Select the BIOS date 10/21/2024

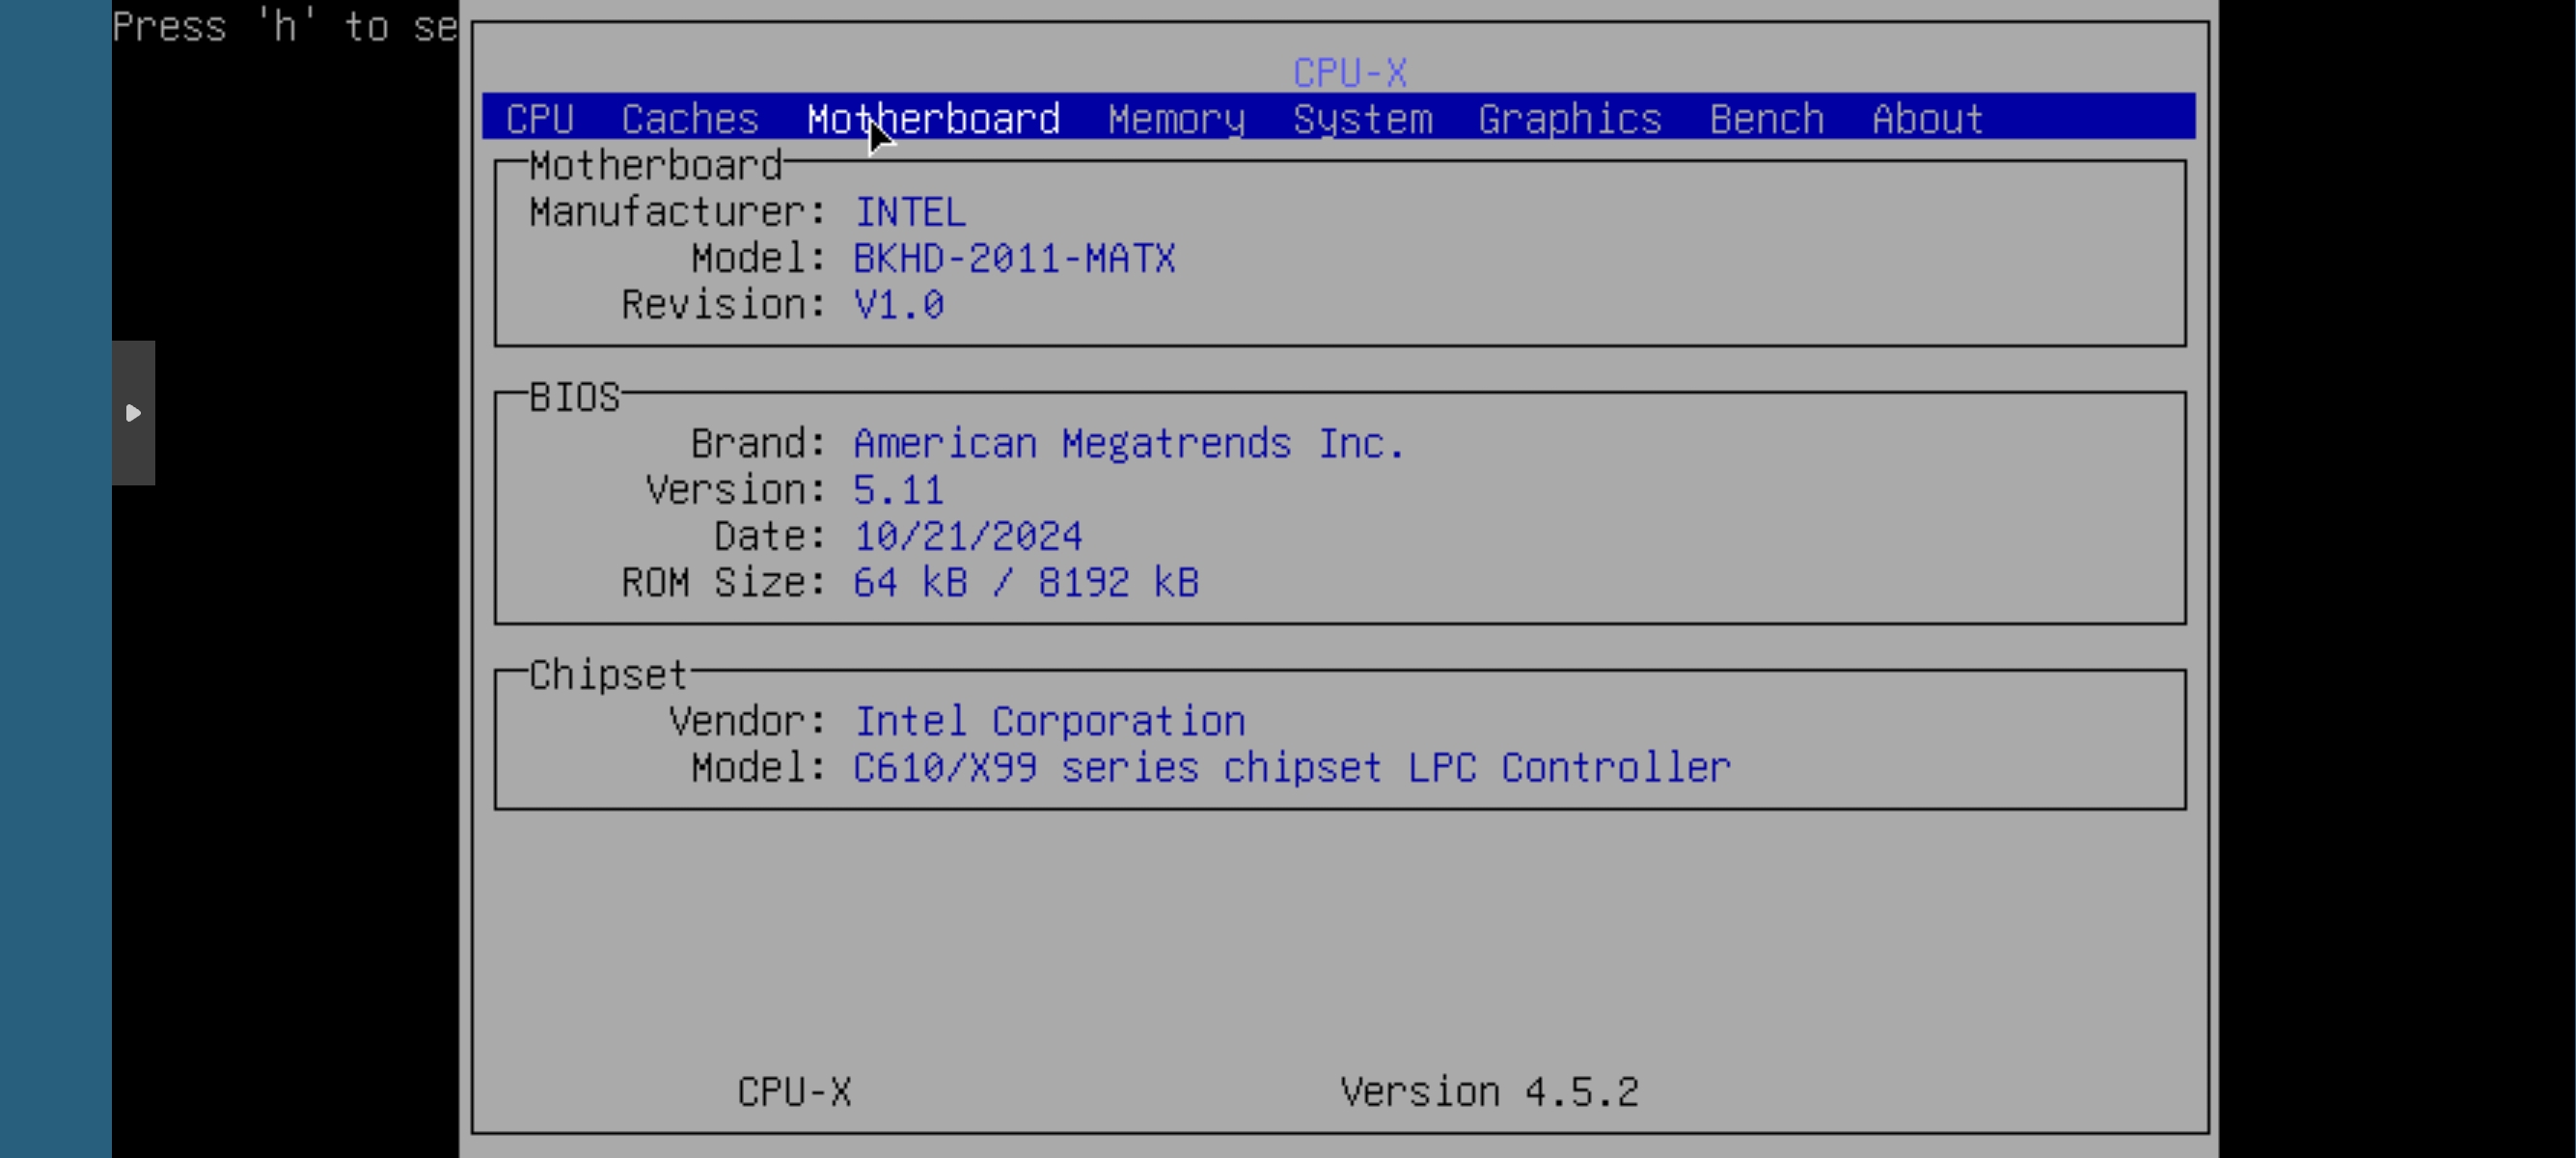[967, 537]
